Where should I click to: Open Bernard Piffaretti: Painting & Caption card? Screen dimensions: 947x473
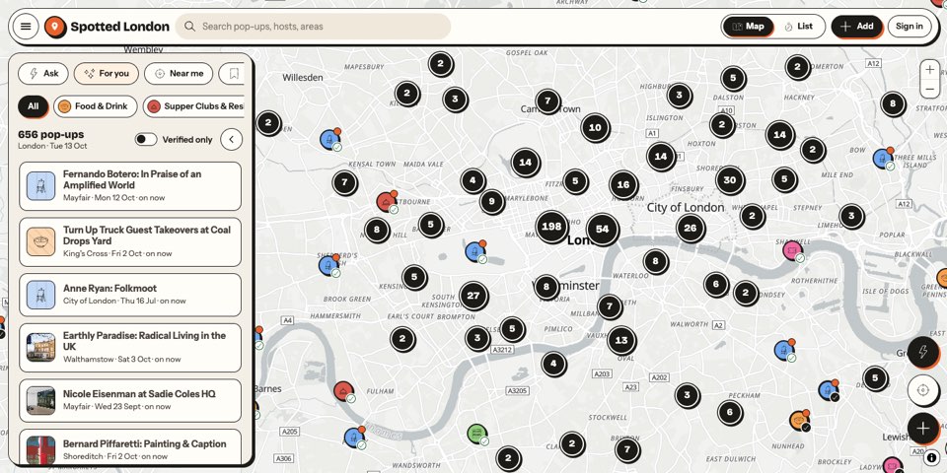[130, 447]
